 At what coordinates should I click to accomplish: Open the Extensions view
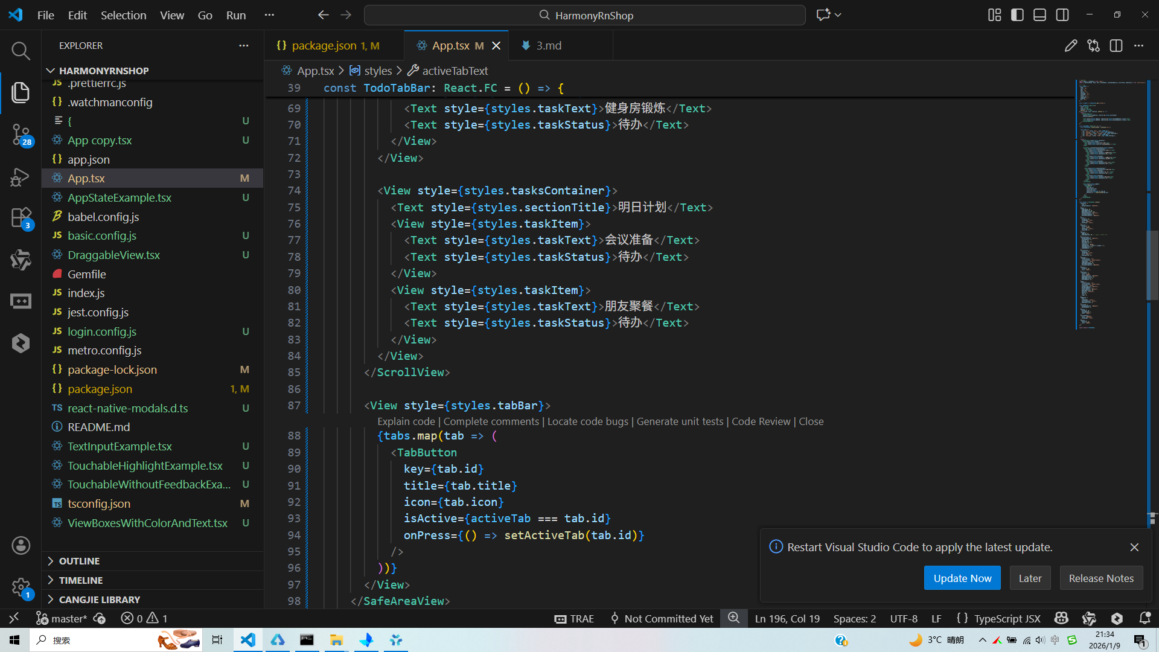[x=21, y=218]
